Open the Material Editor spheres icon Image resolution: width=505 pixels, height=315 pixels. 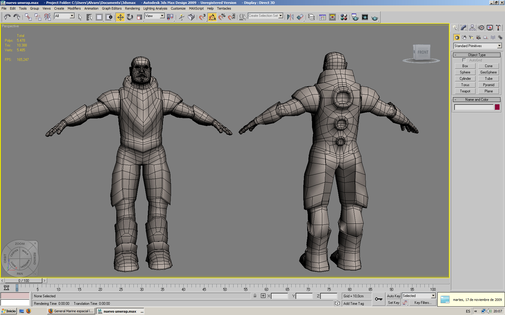(344, 17)
